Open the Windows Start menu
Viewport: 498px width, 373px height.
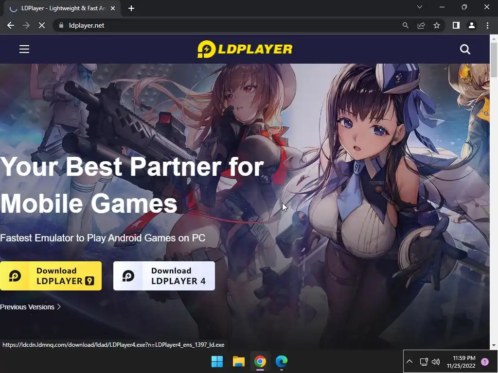coord(217,361)
